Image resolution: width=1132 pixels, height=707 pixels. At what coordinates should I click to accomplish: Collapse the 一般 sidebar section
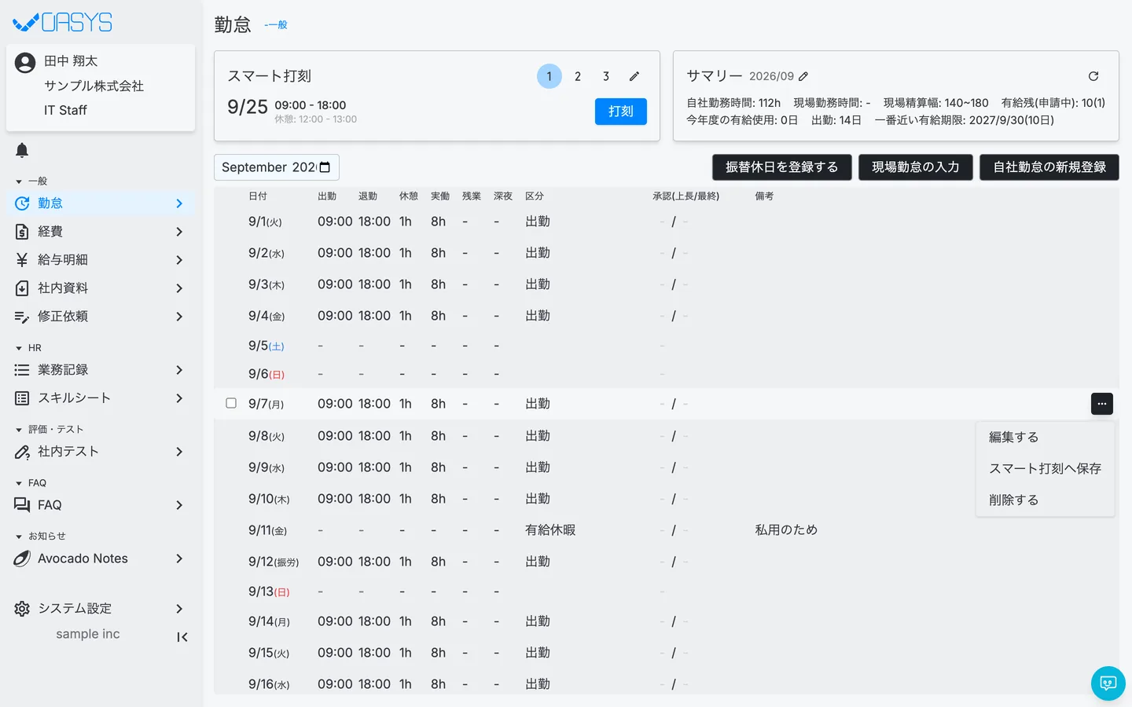click(x=31, y=181)
